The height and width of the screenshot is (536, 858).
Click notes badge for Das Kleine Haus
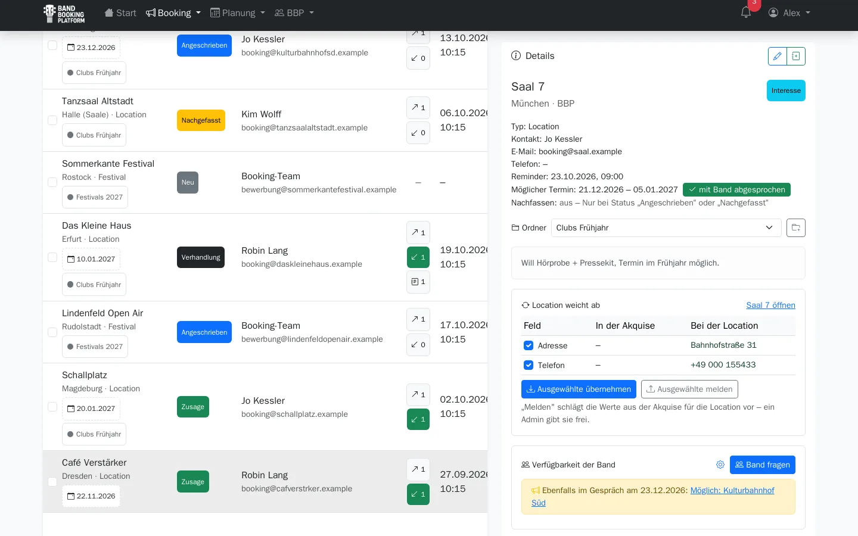(418, 282)
